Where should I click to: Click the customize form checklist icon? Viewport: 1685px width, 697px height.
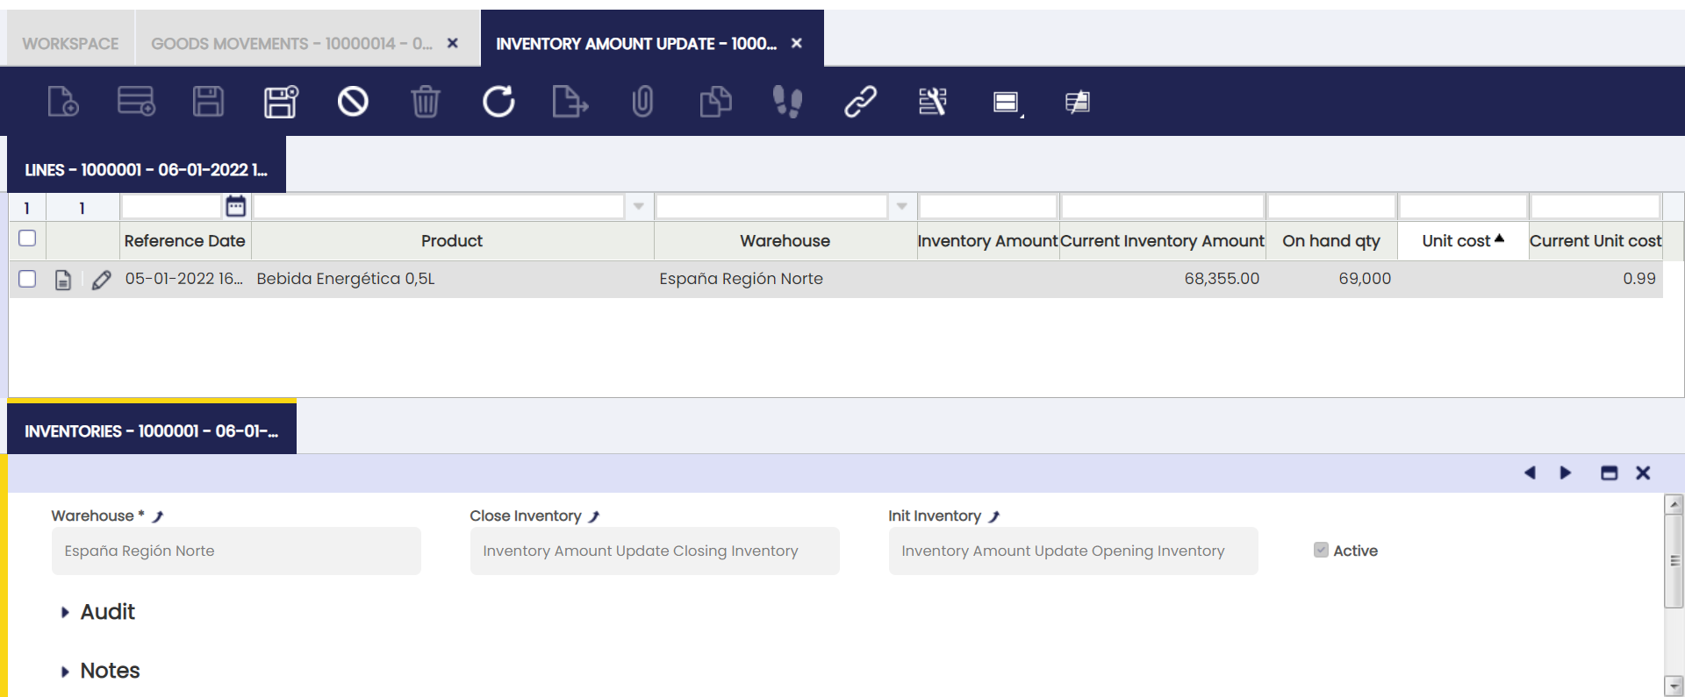click(x=932, y=102)
